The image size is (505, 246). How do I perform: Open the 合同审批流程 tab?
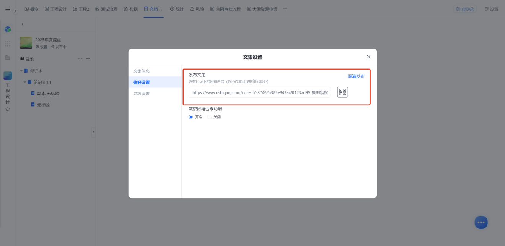pyautogui.click(x=225, y=9)
